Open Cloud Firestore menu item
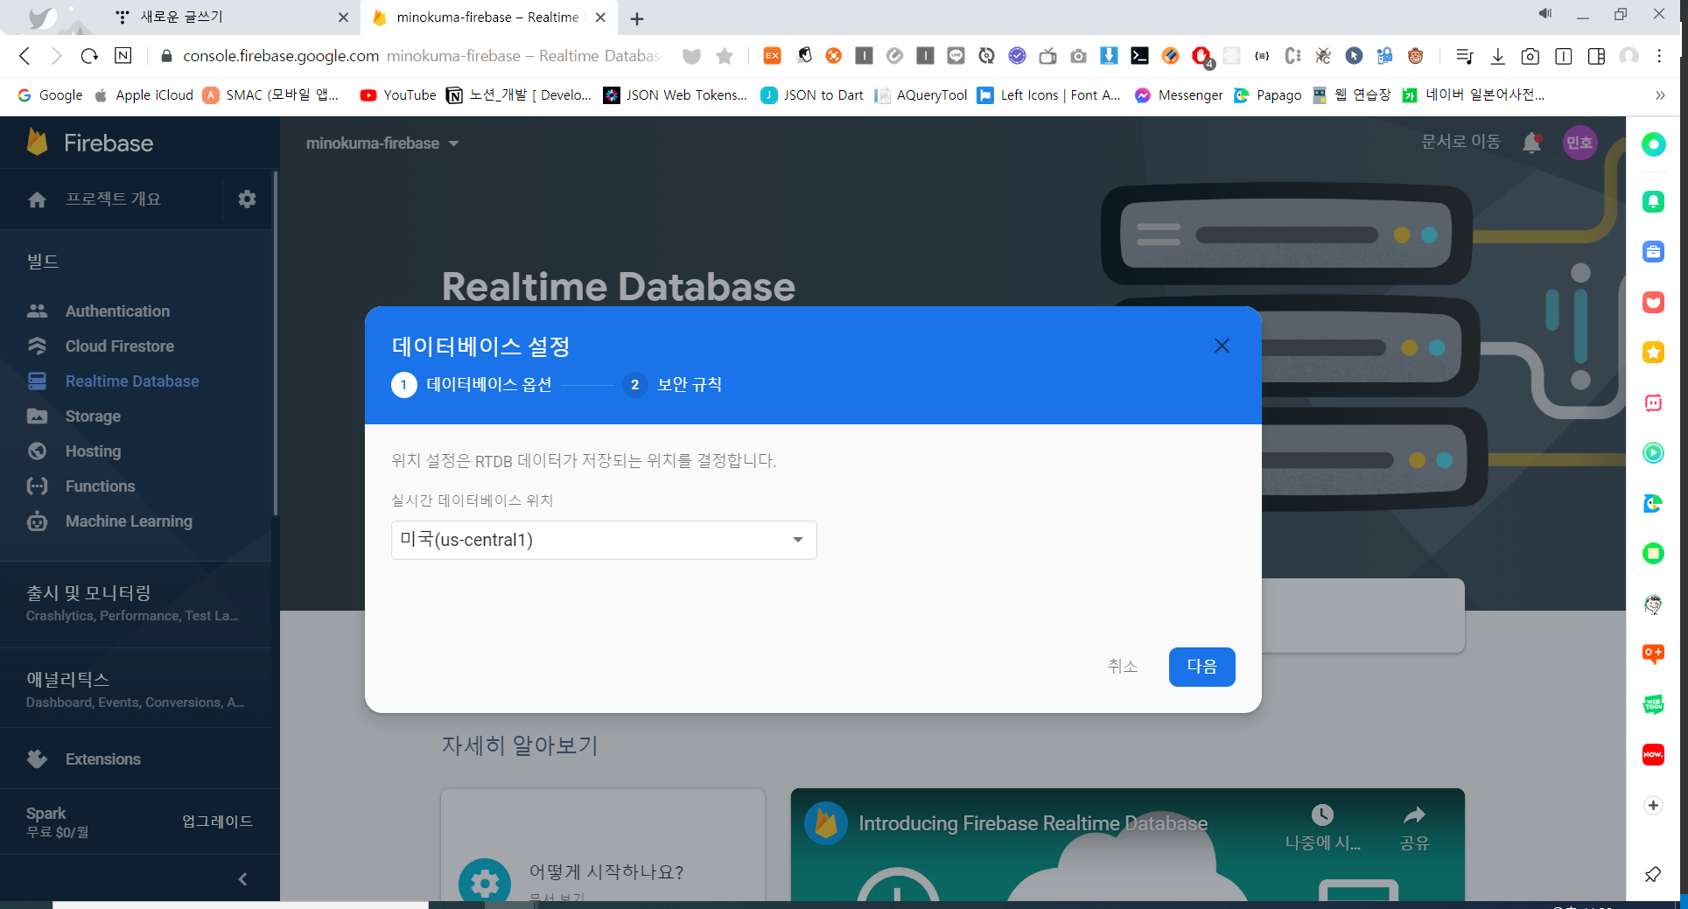Screen dimensions: 1688x909 120,346
